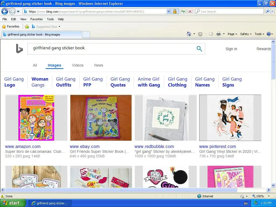Click the browser Forward arrow button
The height and width of the screenshot is (207, 276).
tap(12, 11)
